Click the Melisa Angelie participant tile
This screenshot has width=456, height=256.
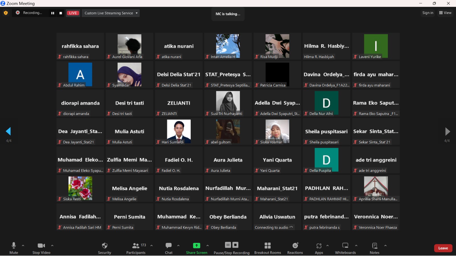129,188
